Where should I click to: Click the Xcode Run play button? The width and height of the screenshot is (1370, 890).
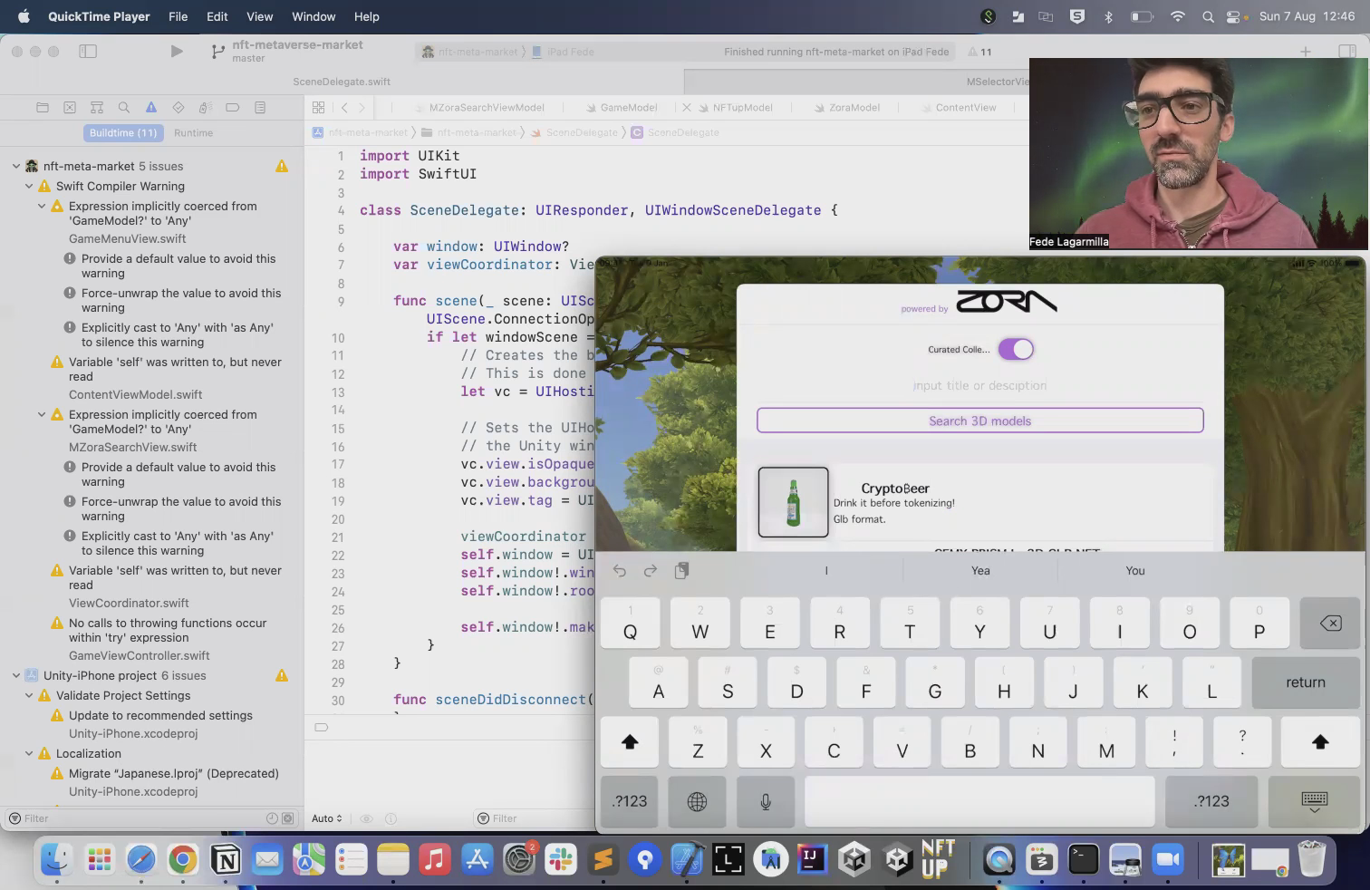[177, 52]
